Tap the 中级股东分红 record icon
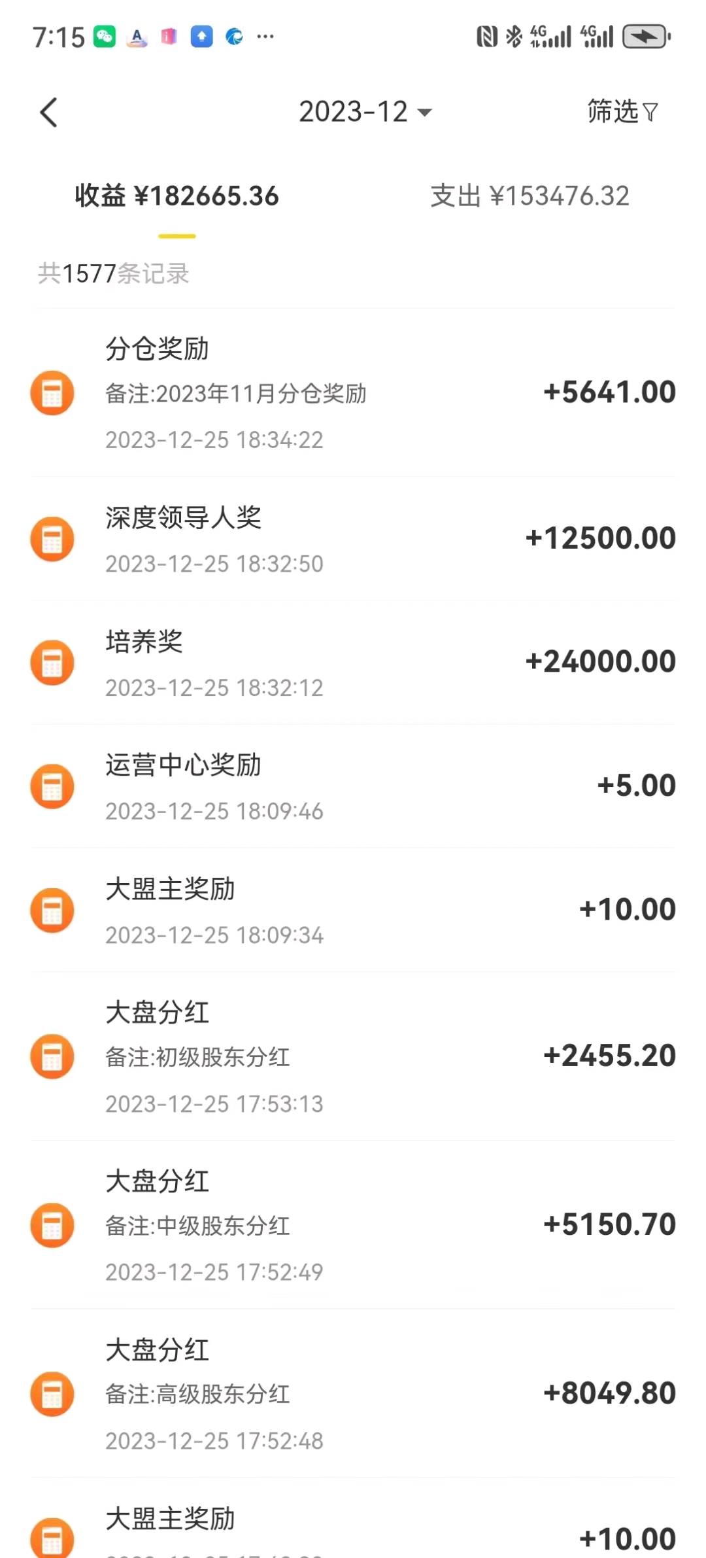 pyautogui.click(x=52, y=1225)
